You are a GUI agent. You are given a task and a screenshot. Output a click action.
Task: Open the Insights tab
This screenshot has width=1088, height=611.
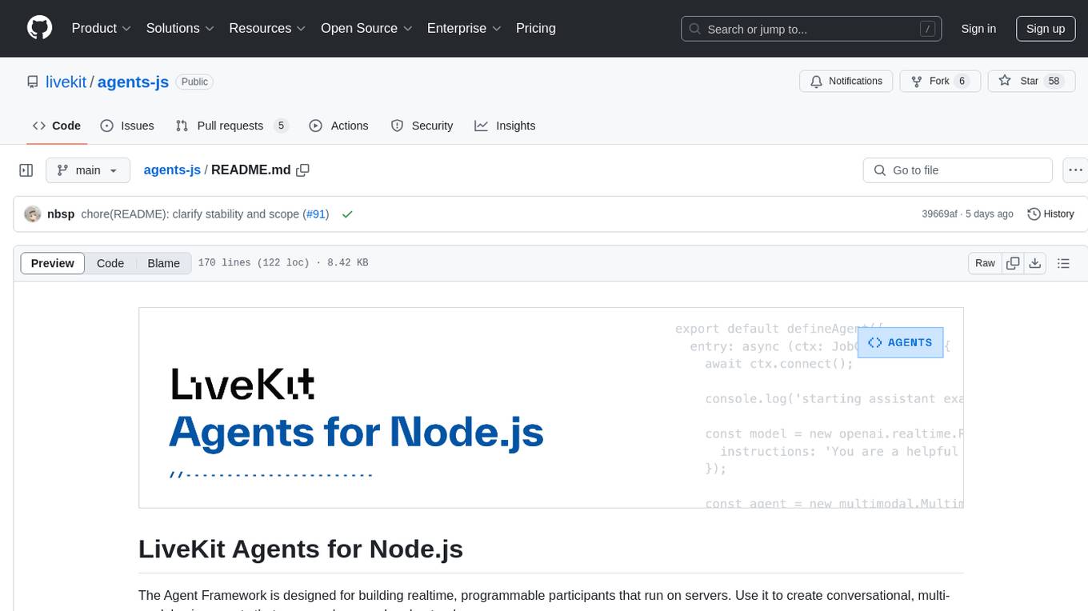point(505,126)
